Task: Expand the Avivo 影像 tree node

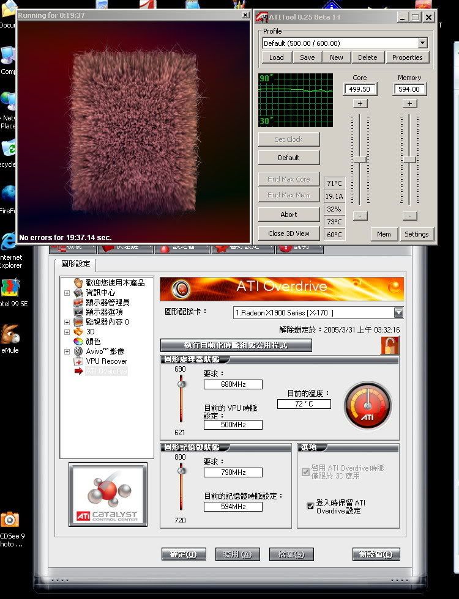Action: click(67, 351)
